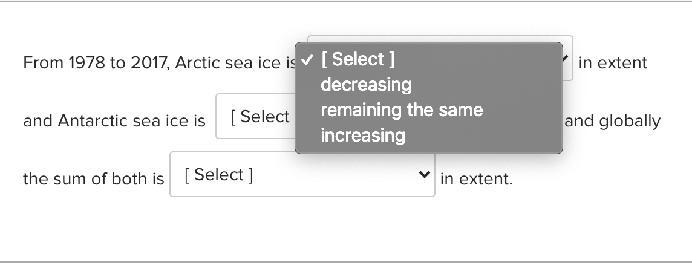Click the checkmark icon beside "[ Select ]"
Image resolution: width=692 pixels, height=271 pixels.
coord(308,59)
